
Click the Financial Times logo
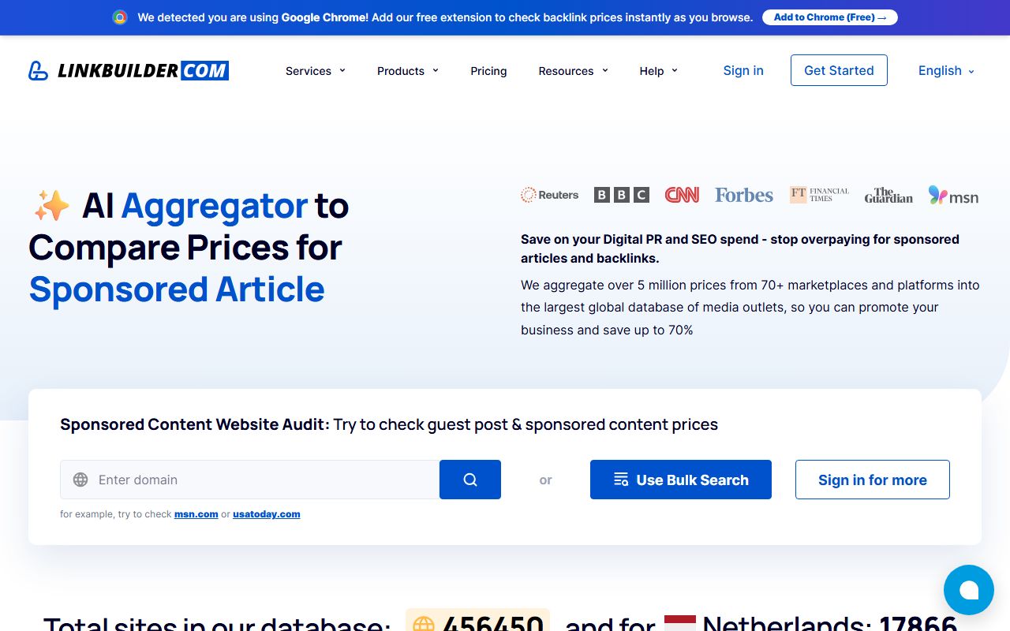pos(820,195)
